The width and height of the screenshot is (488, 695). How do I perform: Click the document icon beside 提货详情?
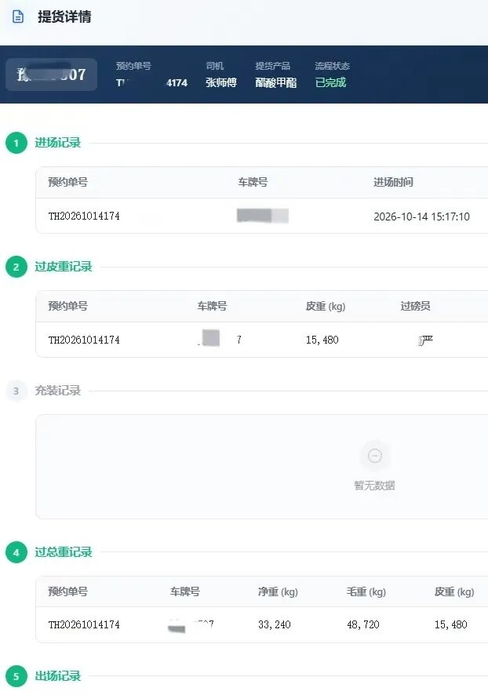(18, 16)
